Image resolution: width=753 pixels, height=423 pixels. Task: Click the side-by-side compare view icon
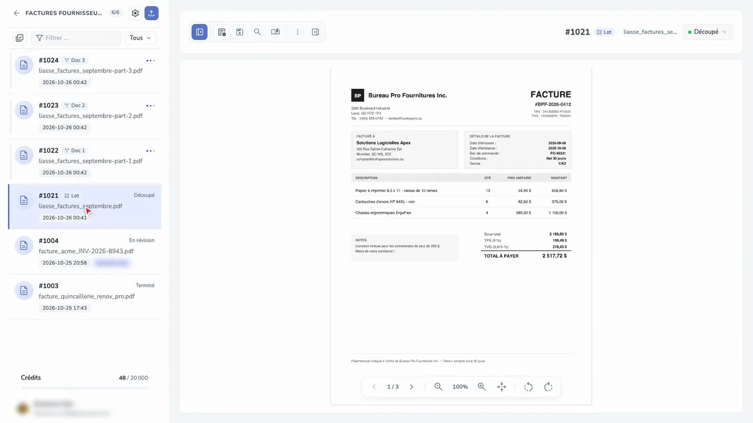(x=276, y=32)
